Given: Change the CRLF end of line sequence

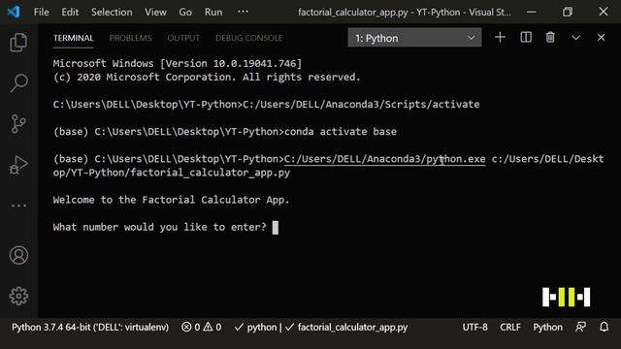Looking at the screenshot, I should (x=509, y=327).
